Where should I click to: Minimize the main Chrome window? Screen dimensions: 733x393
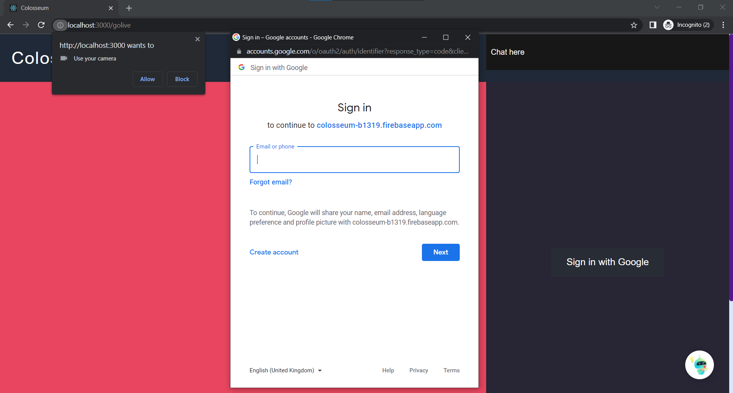(x=679, y=7)
